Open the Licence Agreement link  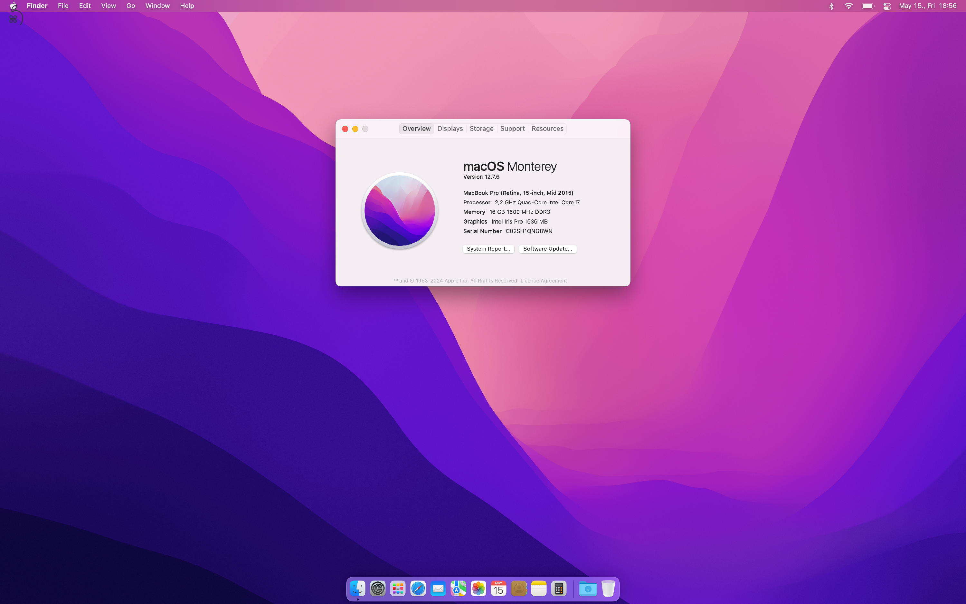[x=543, y=281]
